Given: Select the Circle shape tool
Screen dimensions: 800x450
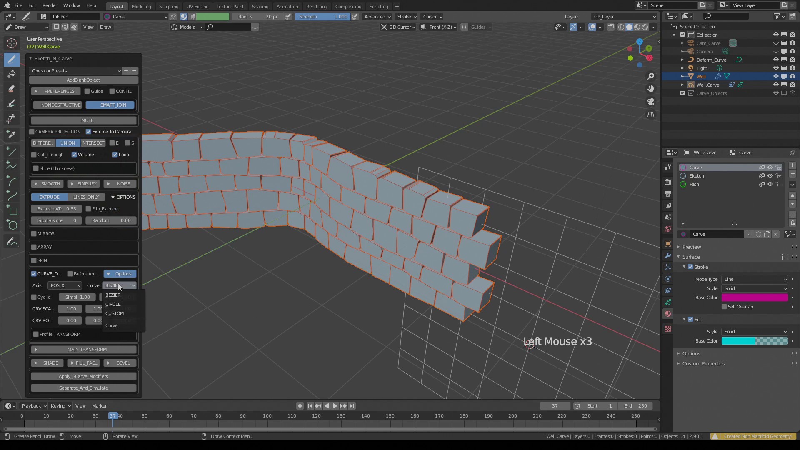Looking at the screenshot, I should point(12,225).
